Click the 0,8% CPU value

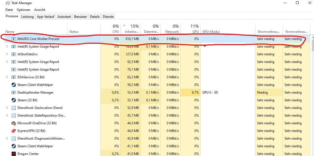coord(115,93)
